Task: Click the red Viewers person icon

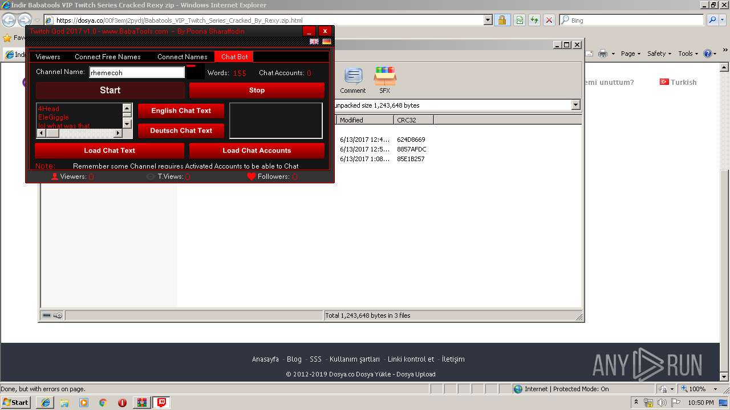Action: tap(55, 177)
